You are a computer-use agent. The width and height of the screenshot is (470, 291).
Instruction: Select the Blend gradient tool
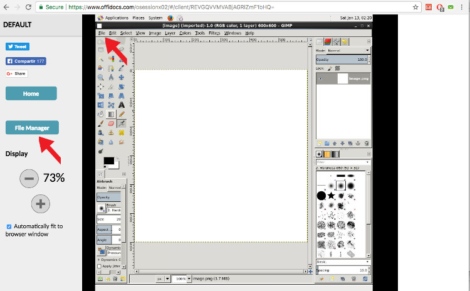tap(111, 114)
